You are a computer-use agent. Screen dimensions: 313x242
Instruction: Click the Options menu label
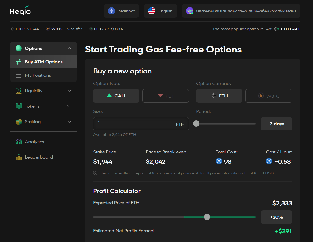click(33, 48)
